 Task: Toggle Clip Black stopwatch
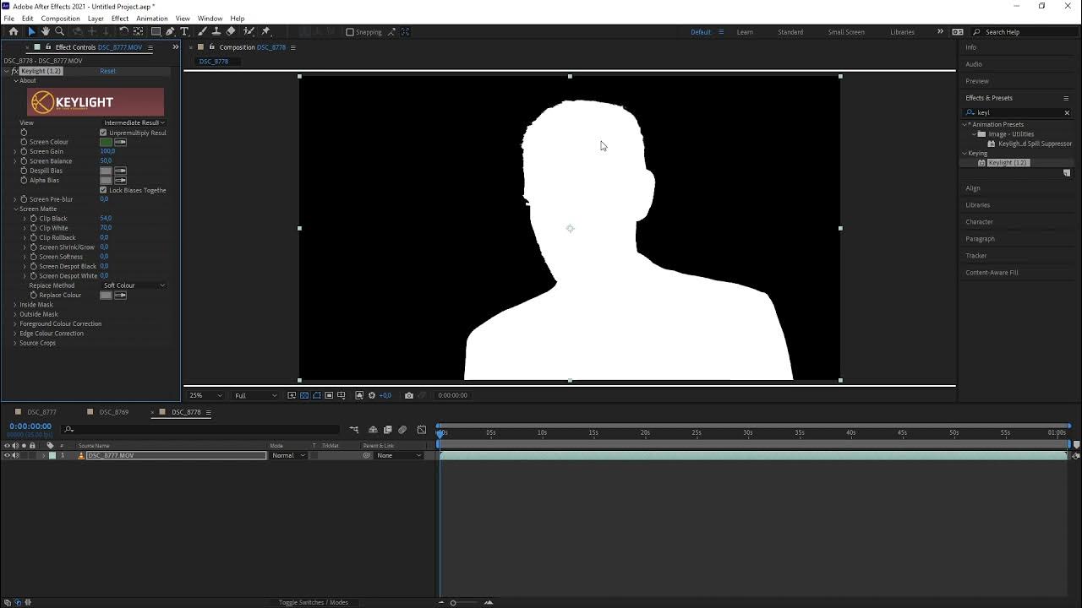(33, 219)
